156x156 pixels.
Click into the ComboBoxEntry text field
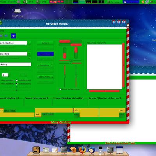[x=13, y=43]
